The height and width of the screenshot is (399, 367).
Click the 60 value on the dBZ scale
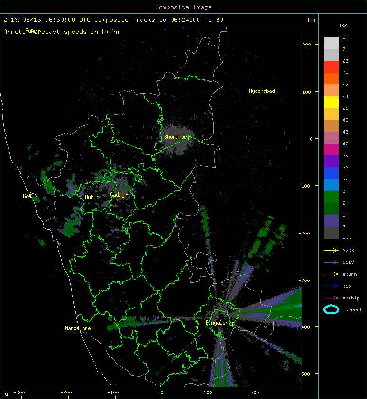pos(345,73)
